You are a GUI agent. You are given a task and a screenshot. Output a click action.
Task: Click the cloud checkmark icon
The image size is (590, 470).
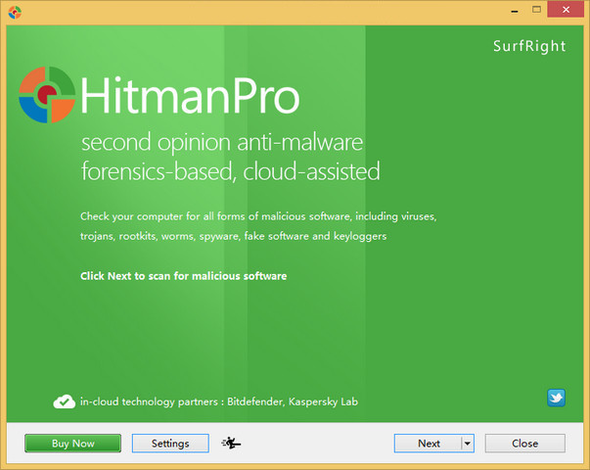pos(65,400)
